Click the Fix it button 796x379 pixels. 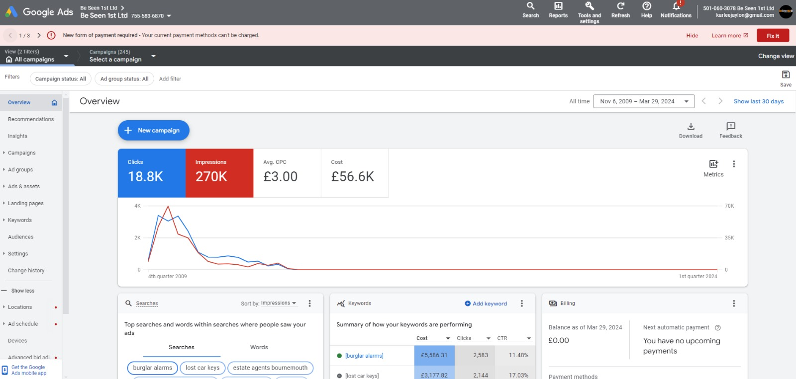[x=773, y=36]
